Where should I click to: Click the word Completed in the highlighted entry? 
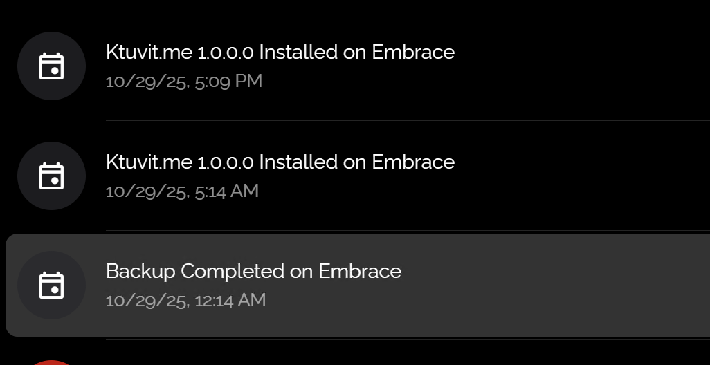click(x=233, y=271)
